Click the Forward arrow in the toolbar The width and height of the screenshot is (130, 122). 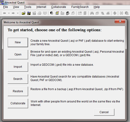tap(13, 13)
